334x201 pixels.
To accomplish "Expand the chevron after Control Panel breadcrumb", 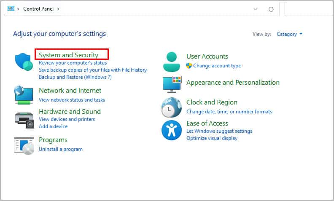I will pyautogui.click(x=58, y=9).
